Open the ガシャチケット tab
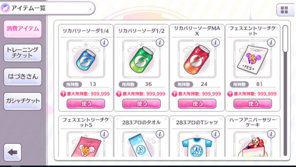296x167 pixels. click(23, 101)
